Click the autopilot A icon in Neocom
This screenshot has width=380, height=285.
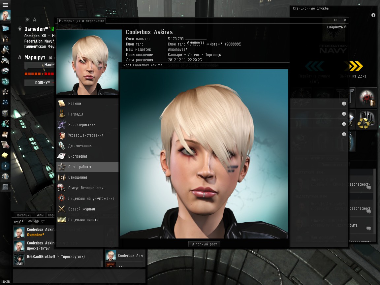click(x=5, y=166)
